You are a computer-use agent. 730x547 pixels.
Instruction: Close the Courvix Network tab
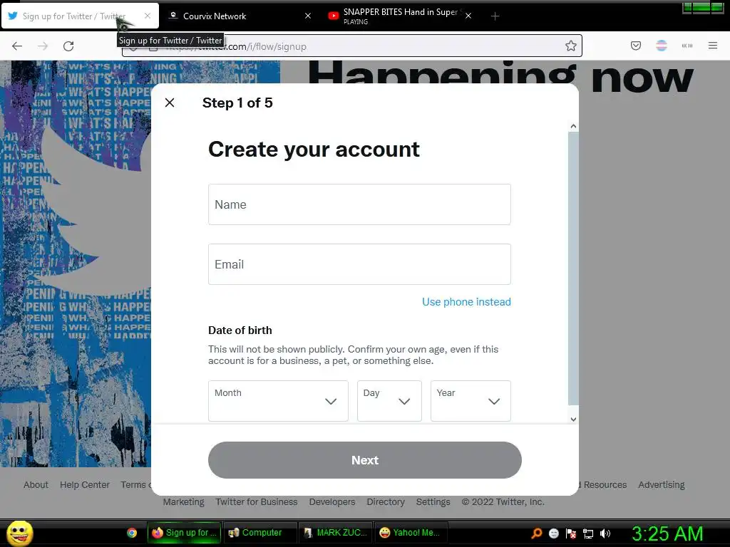308,16
